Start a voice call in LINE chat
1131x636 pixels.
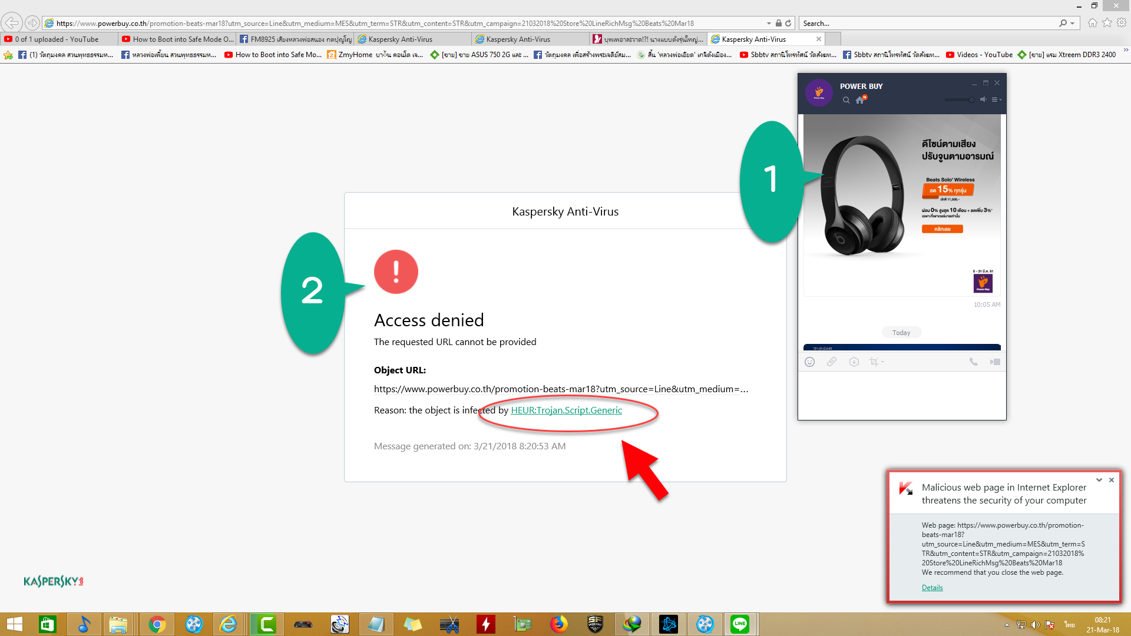coord(973,362)
